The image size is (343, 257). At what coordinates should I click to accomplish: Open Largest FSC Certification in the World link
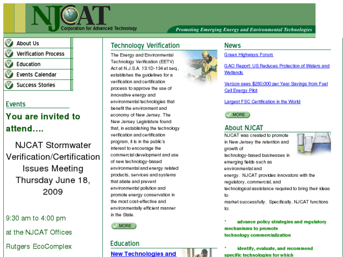click(x=262, y=102)
